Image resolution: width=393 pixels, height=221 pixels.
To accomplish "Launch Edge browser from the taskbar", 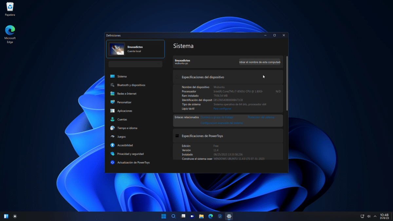I will [211, 216].
